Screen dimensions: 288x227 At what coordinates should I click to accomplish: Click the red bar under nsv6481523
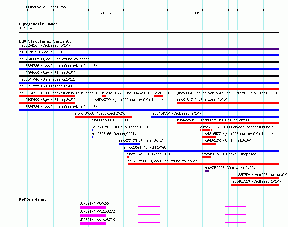[x=255, y=185]
